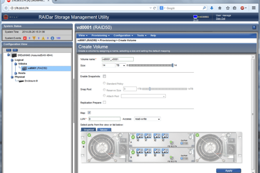This screenshot has width=260, height=173.
Task: Open the TB size unit dropdown
Action: (x=120, y=65)
